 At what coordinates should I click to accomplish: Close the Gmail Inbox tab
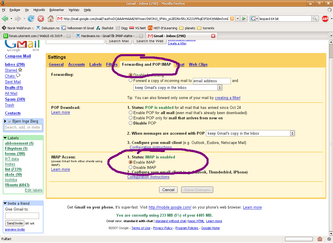213,36
